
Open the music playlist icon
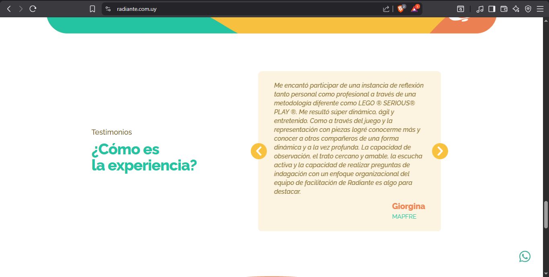(480, 9)
